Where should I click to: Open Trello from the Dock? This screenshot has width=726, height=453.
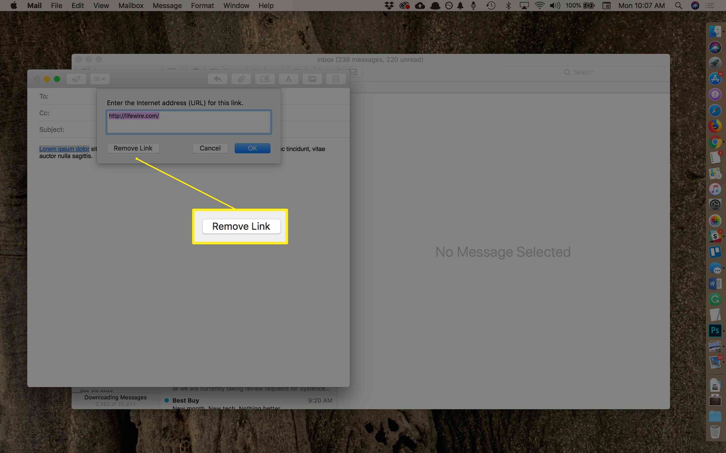coord(715,252)
